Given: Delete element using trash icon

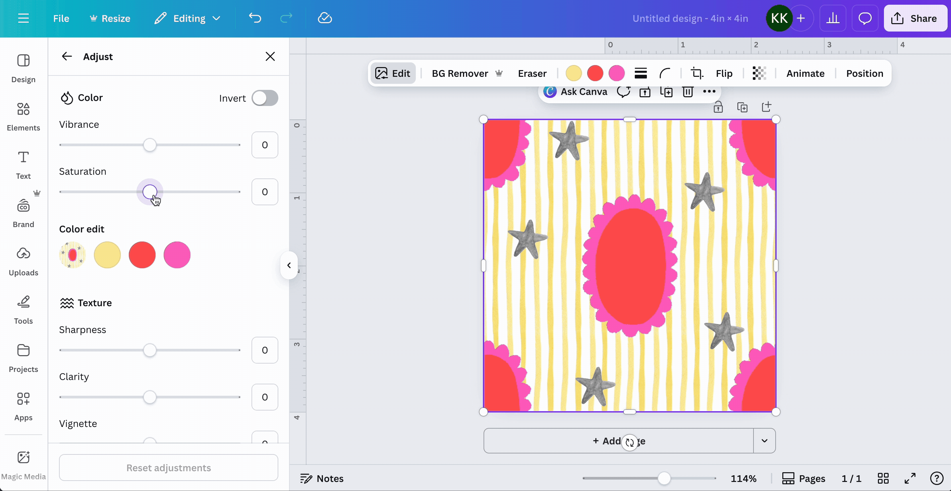Looking at the screenshot, I should pyautogui.click(x=687, y=92).
